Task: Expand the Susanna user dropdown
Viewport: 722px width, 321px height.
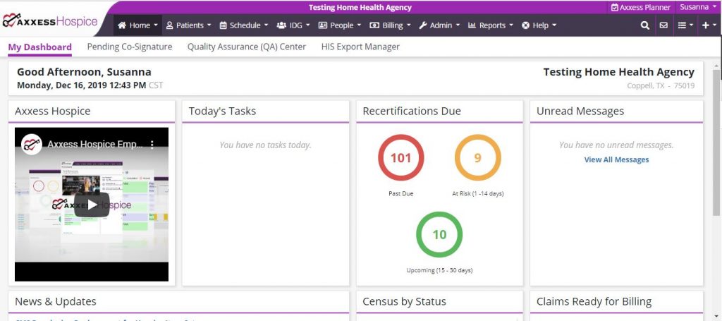Action: point(697,7)
